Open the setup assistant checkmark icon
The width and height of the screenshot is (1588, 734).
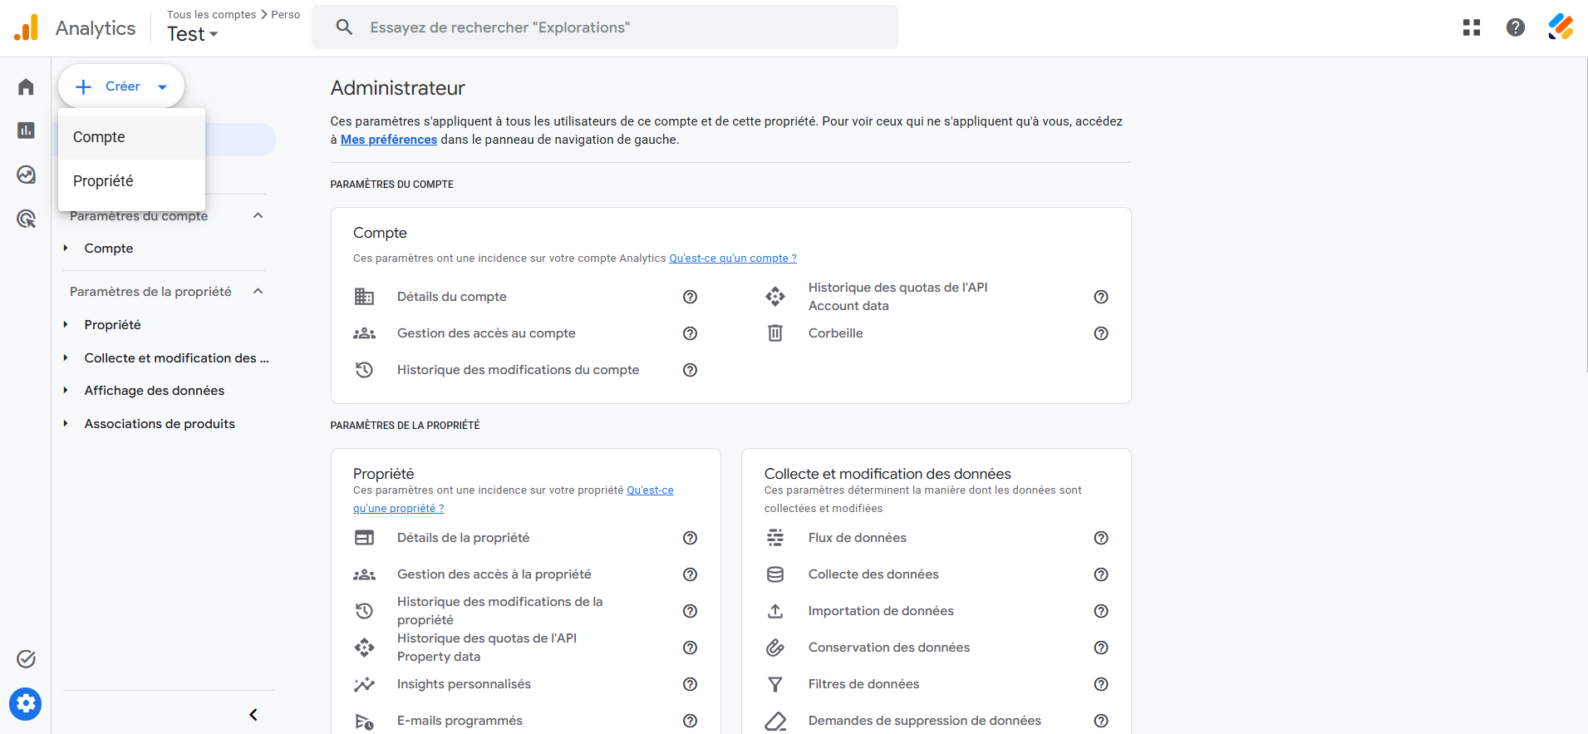pyautogui.click(x=26, y=659)
